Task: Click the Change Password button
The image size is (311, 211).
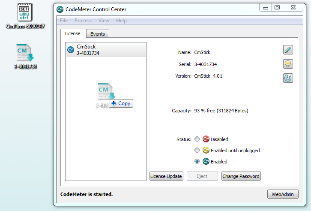Action: coord(241,176)
